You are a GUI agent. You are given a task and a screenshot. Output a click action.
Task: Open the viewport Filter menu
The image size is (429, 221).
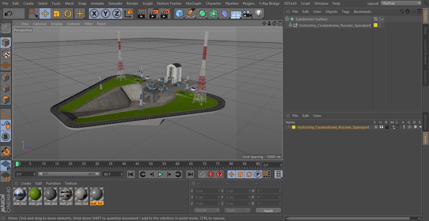click(x=89, y=24)
